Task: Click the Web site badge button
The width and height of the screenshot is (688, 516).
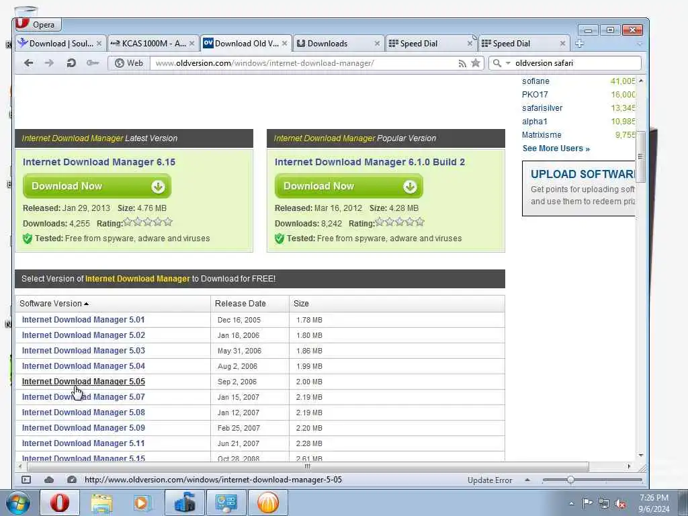Action: (x=128, y=63)
